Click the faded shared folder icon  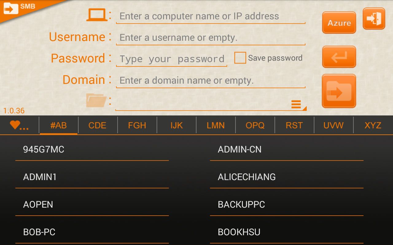96,100
